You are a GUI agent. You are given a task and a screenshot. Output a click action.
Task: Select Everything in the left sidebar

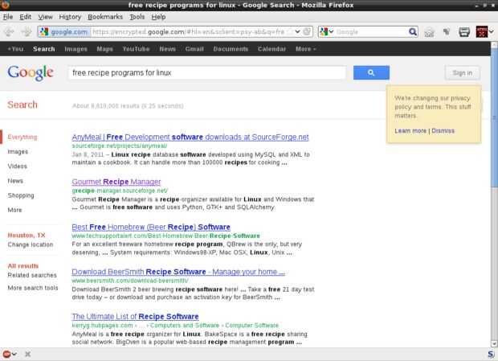(22, 137)
